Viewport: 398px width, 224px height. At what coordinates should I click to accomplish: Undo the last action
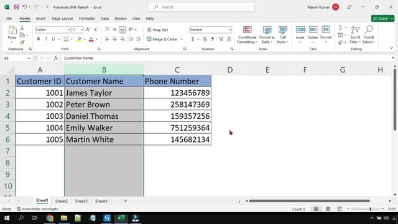click(x=25, y=7)
